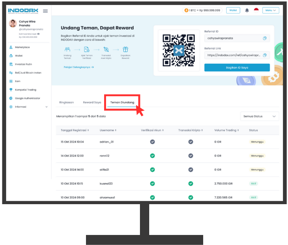
Task: Click the 14 Okt 2024 12:00 date
Action: 72,156
